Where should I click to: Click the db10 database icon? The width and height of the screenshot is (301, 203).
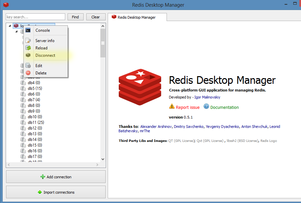pos(23,117)
